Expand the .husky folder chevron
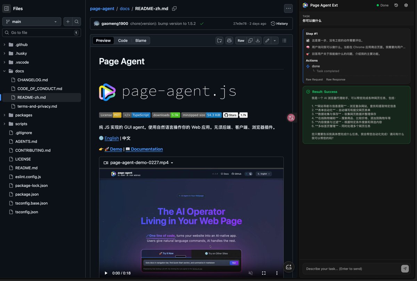 coord(5,53)
